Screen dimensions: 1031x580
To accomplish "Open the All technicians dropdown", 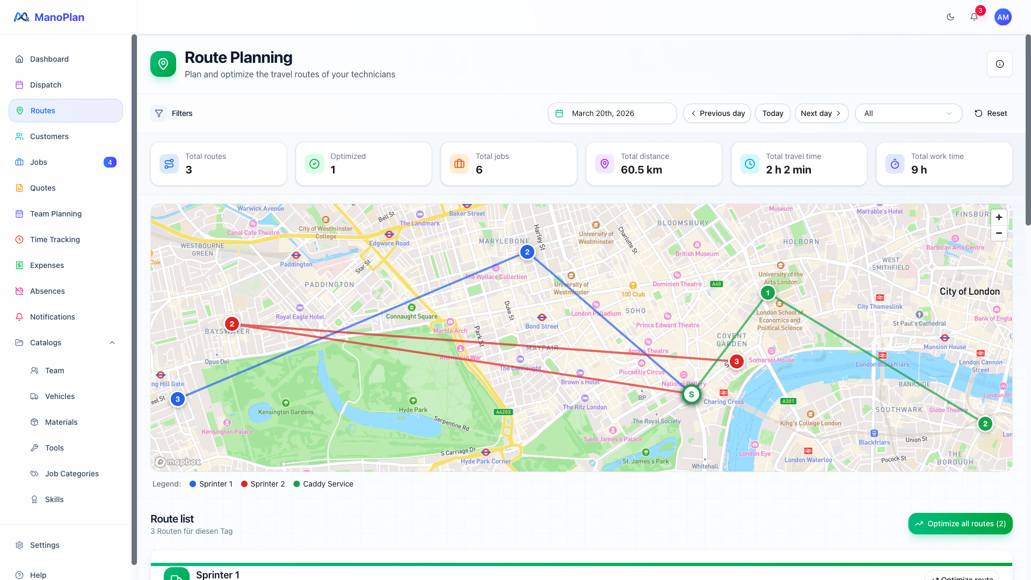I will point(908,113).
